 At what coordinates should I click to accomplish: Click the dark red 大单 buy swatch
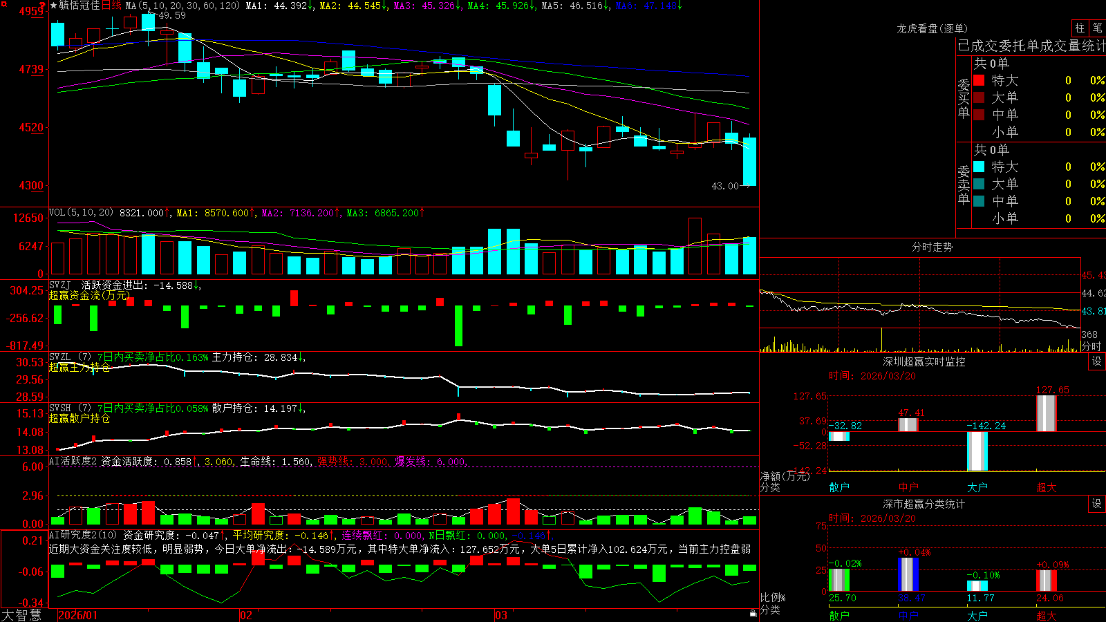click(x=979, y=97)
